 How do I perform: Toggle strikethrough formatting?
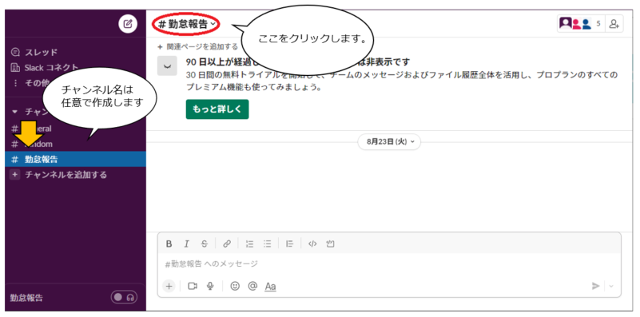(x=204, y=244)
